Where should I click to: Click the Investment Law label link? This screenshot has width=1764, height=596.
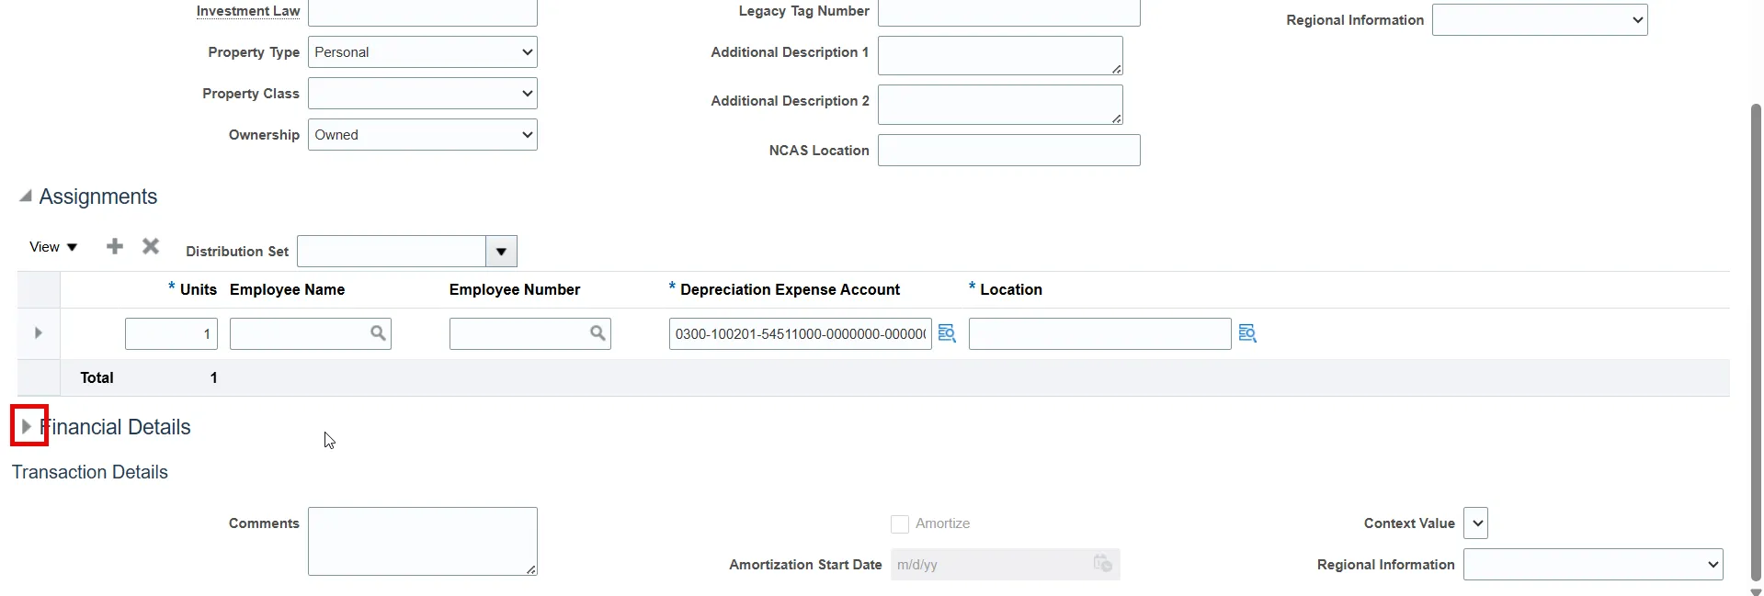(x=248, y=11)
